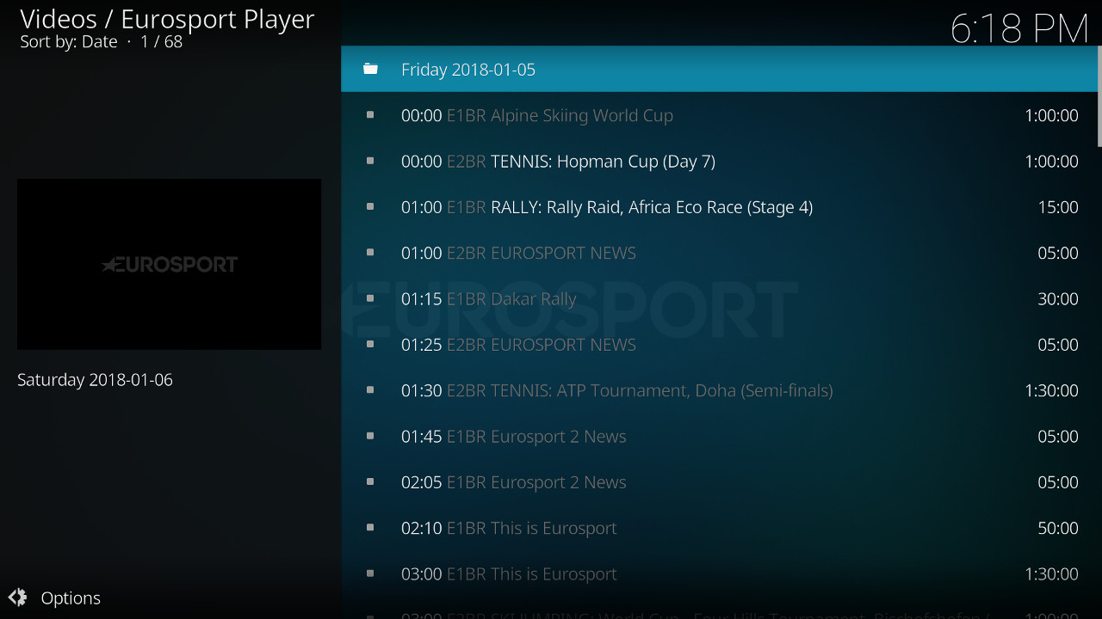Screen dimensions: 1102x619
Task: Click bullet icon beside ATP Tournament Doha
Action: 370,390
